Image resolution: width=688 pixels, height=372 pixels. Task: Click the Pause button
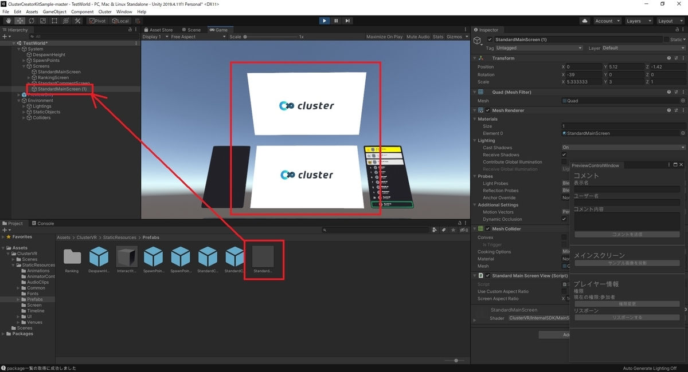[x=336, y=21]
